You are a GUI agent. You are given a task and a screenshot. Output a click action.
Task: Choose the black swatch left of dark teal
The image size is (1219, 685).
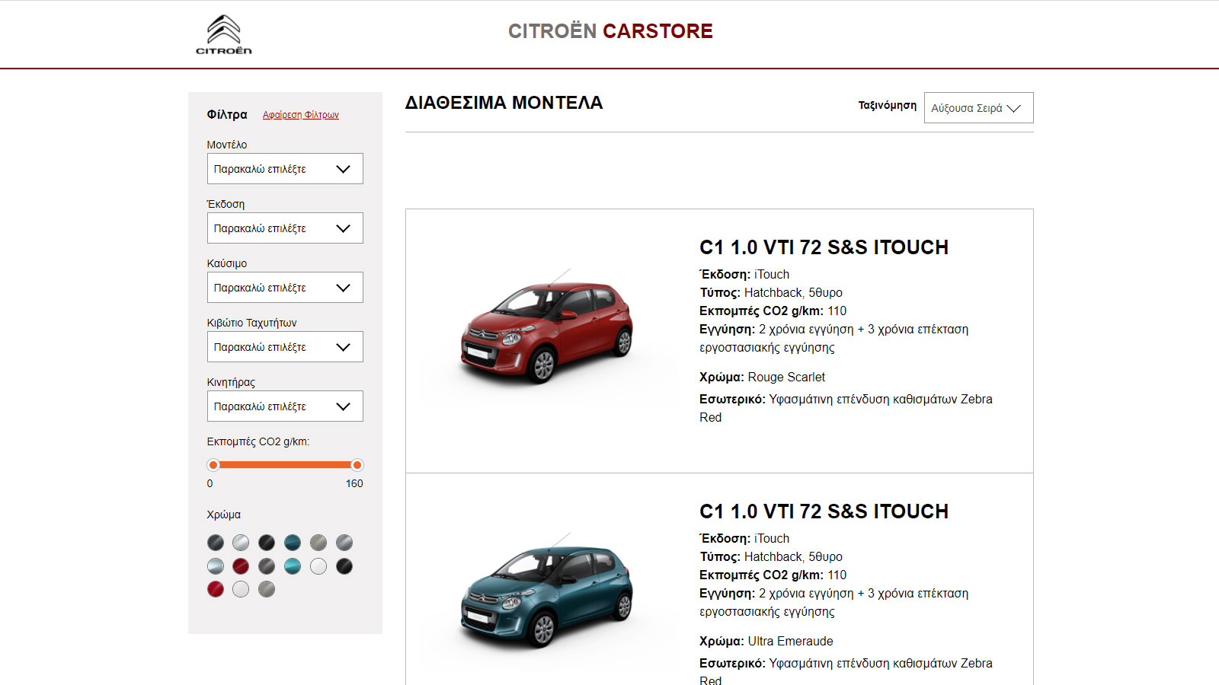click(x=267, y=543)
